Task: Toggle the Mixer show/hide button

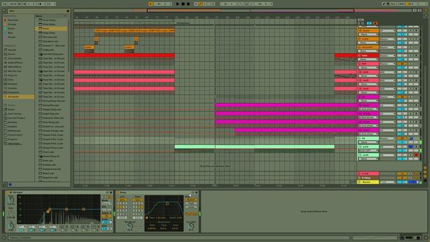Action: [425, 176]
